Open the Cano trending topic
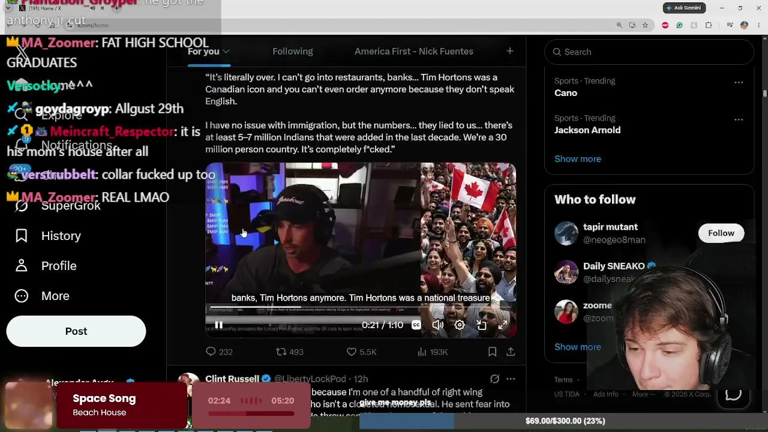 (x=566, y=93)
